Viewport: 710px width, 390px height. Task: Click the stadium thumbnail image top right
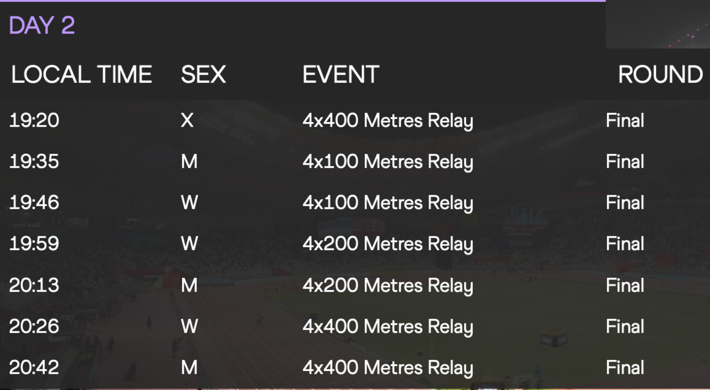tap(658, 24)
